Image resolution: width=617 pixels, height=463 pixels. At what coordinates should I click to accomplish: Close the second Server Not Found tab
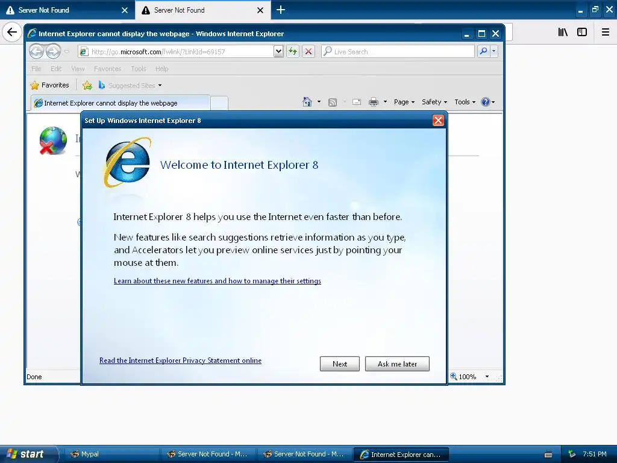[x=260, y=10]
